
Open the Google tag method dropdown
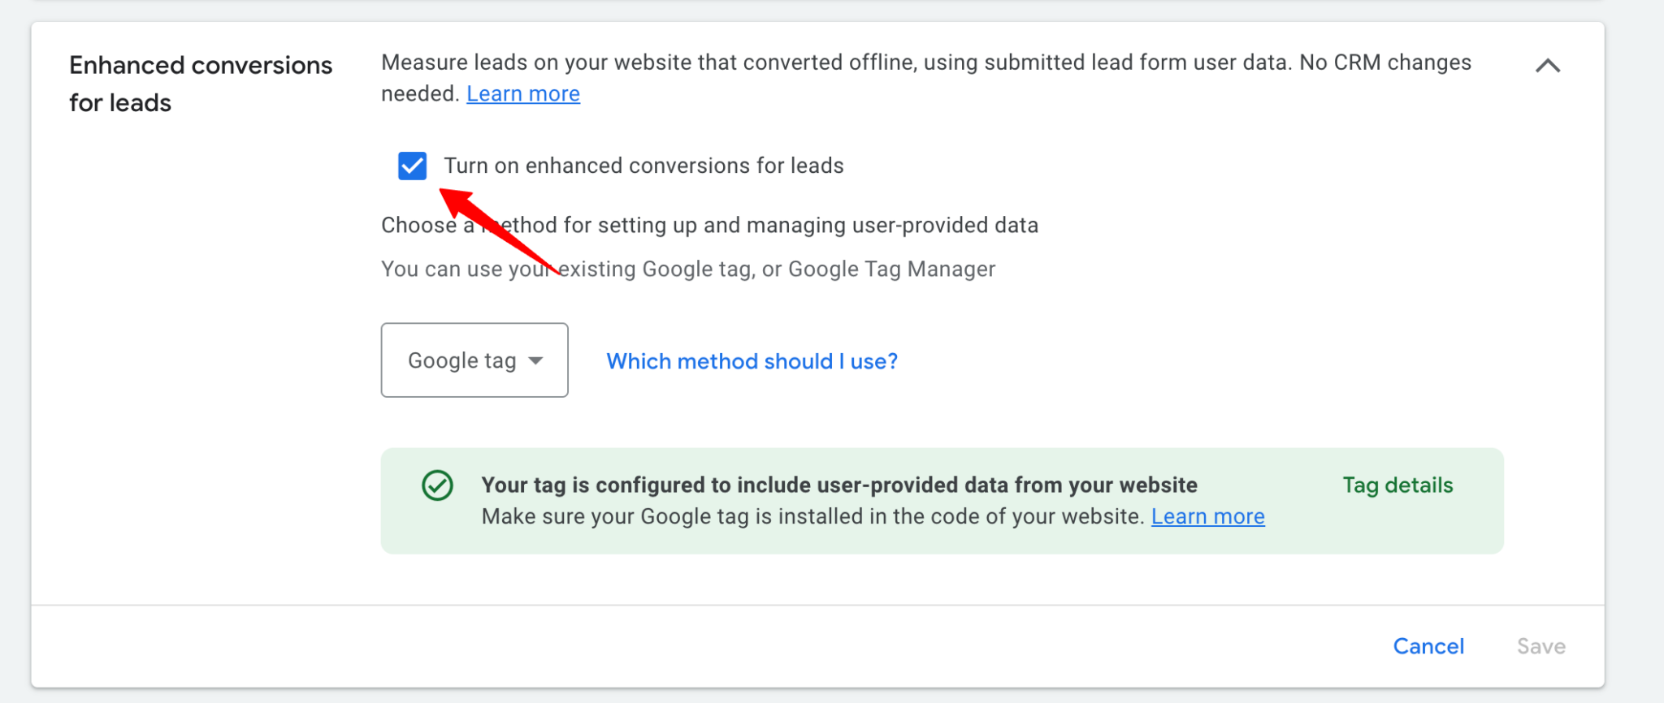tap(474, 360)
